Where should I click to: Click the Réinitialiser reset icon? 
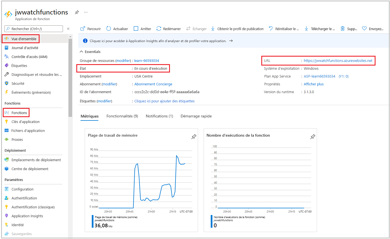point(271,29)
